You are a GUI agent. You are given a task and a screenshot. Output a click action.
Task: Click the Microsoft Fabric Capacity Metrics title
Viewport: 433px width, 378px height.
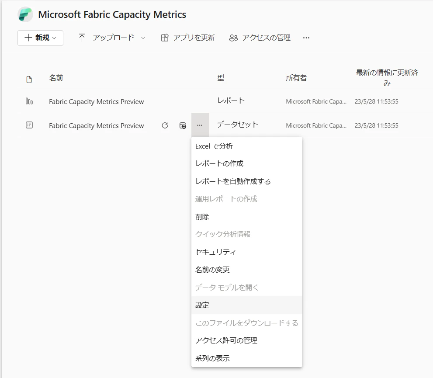[112, 14]
